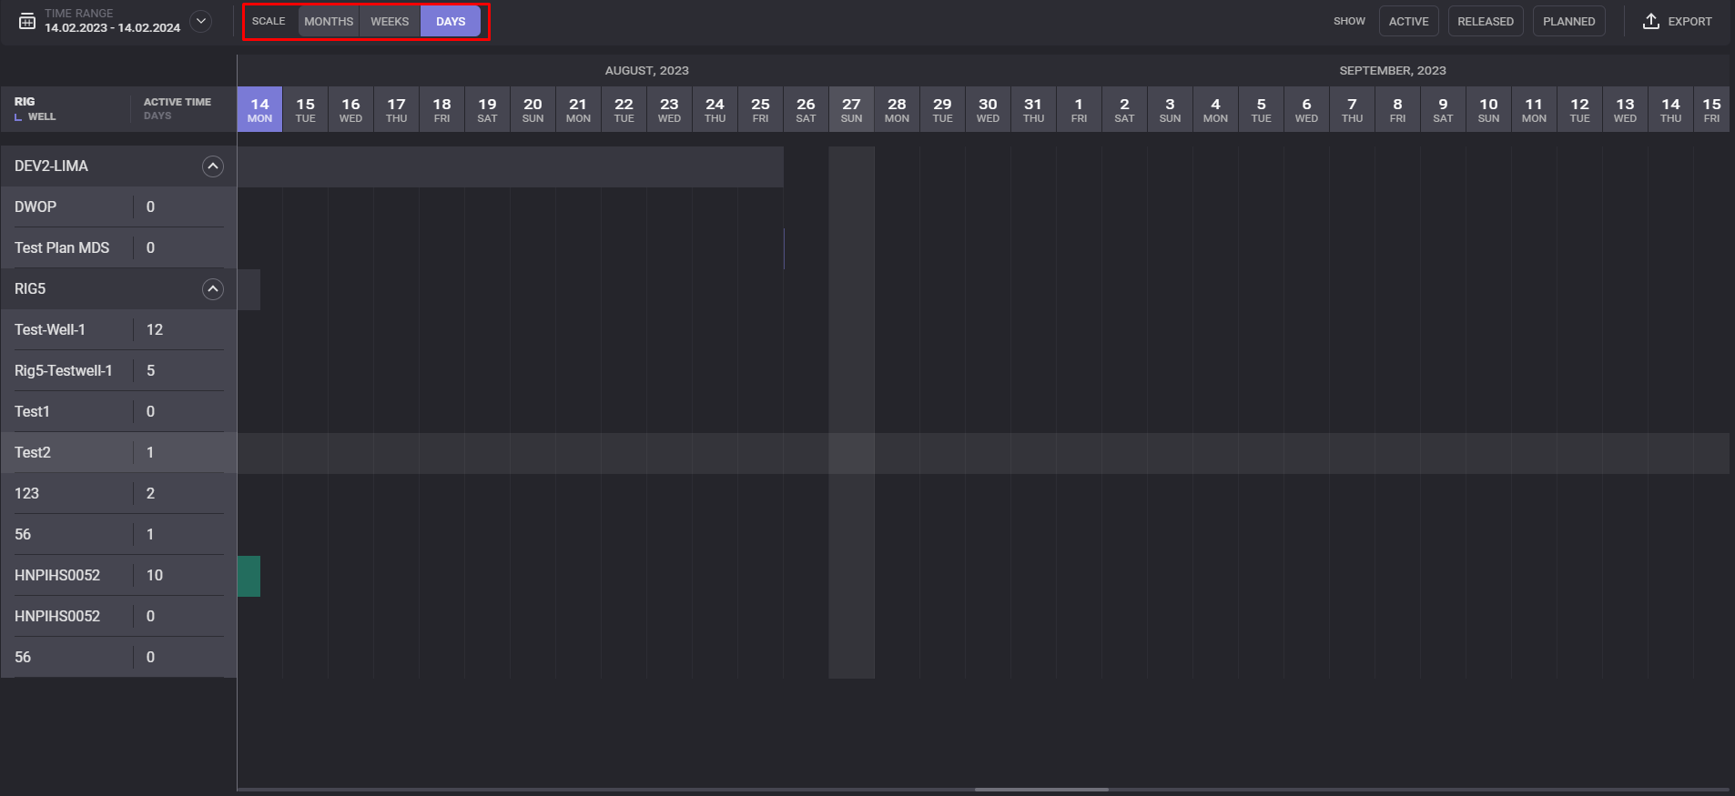
Task: Click the export upload icon
Action: [x=1650, y=21]
